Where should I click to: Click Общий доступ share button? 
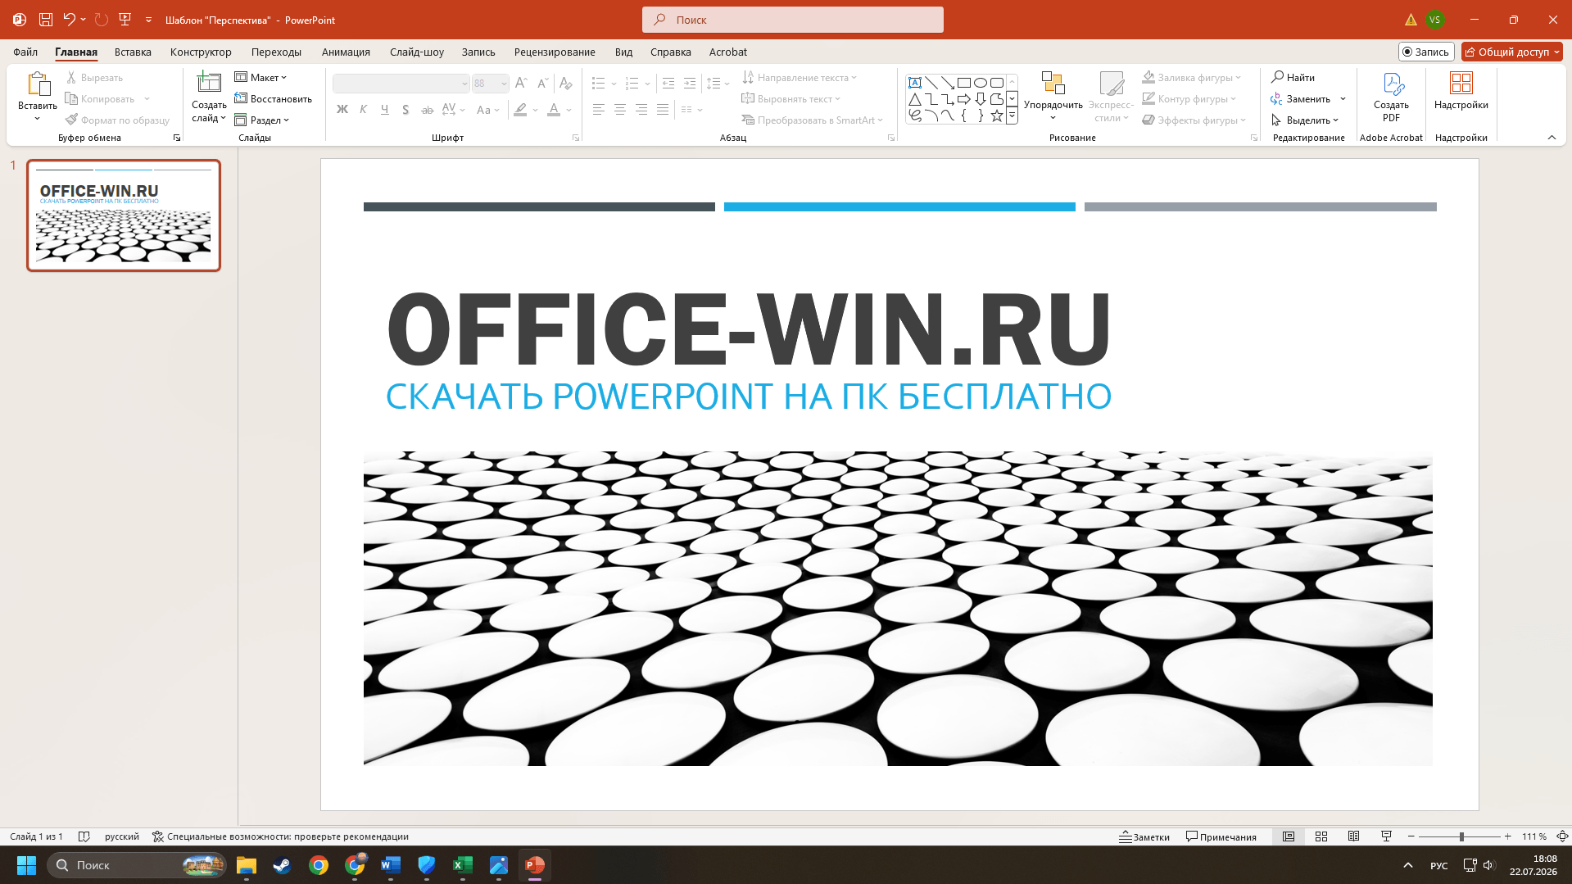[x=1511, y=52]
